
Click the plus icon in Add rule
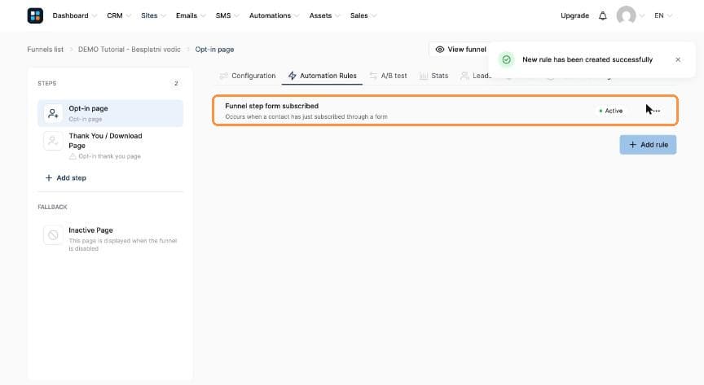[x=632, y=145]
